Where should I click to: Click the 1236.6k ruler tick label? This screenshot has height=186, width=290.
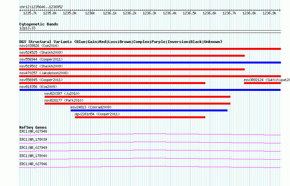[x=210, y=13]
